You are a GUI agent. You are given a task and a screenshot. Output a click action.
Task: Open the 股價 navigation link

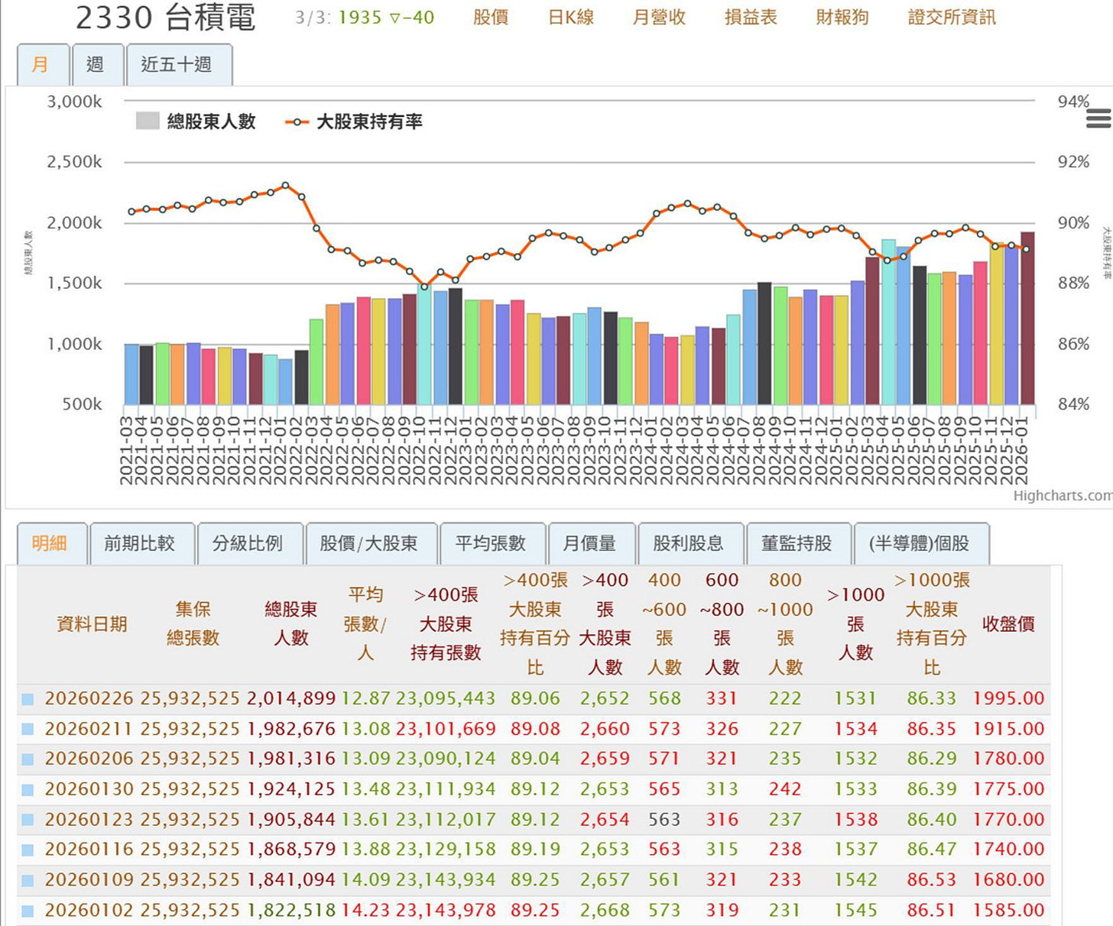pyautogui.click(x=492, y=18)
